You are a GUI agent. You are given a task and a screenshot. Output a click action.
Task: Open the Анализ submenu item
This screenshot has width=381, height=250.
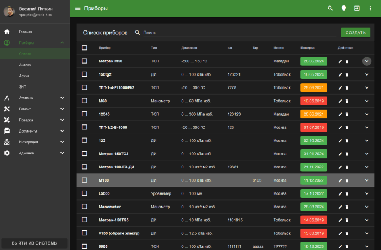click(x=25, y=65)
